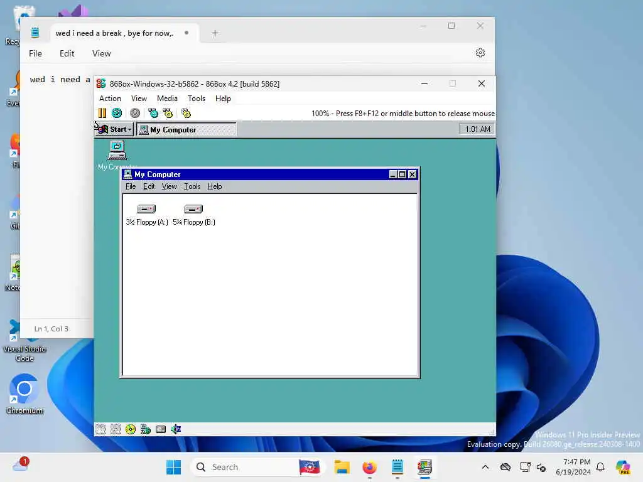The width and height of the screenshot is (643, 482).
Task: Click Ln 1, Col 3 status text
Action: (x=51, y=329)
